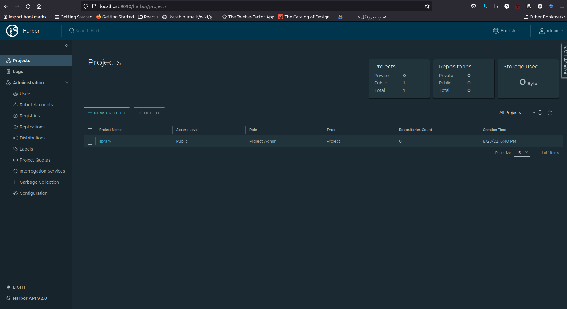Collapse the Administration section
Viewport: 567px width, 309px height.
pos(67,83)
